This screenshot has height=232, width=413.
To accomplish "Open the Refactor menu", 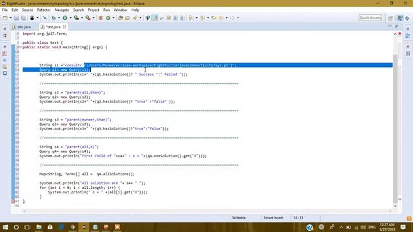I will coord(44,10).
